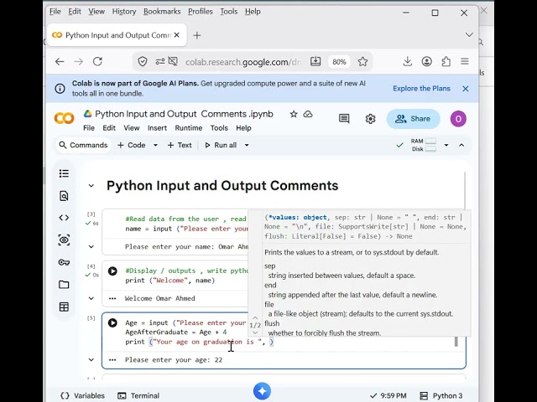This screenshot has height=402, width=537.
Task: Click the RAM Disk usage bars
Action: click(424, 145)
